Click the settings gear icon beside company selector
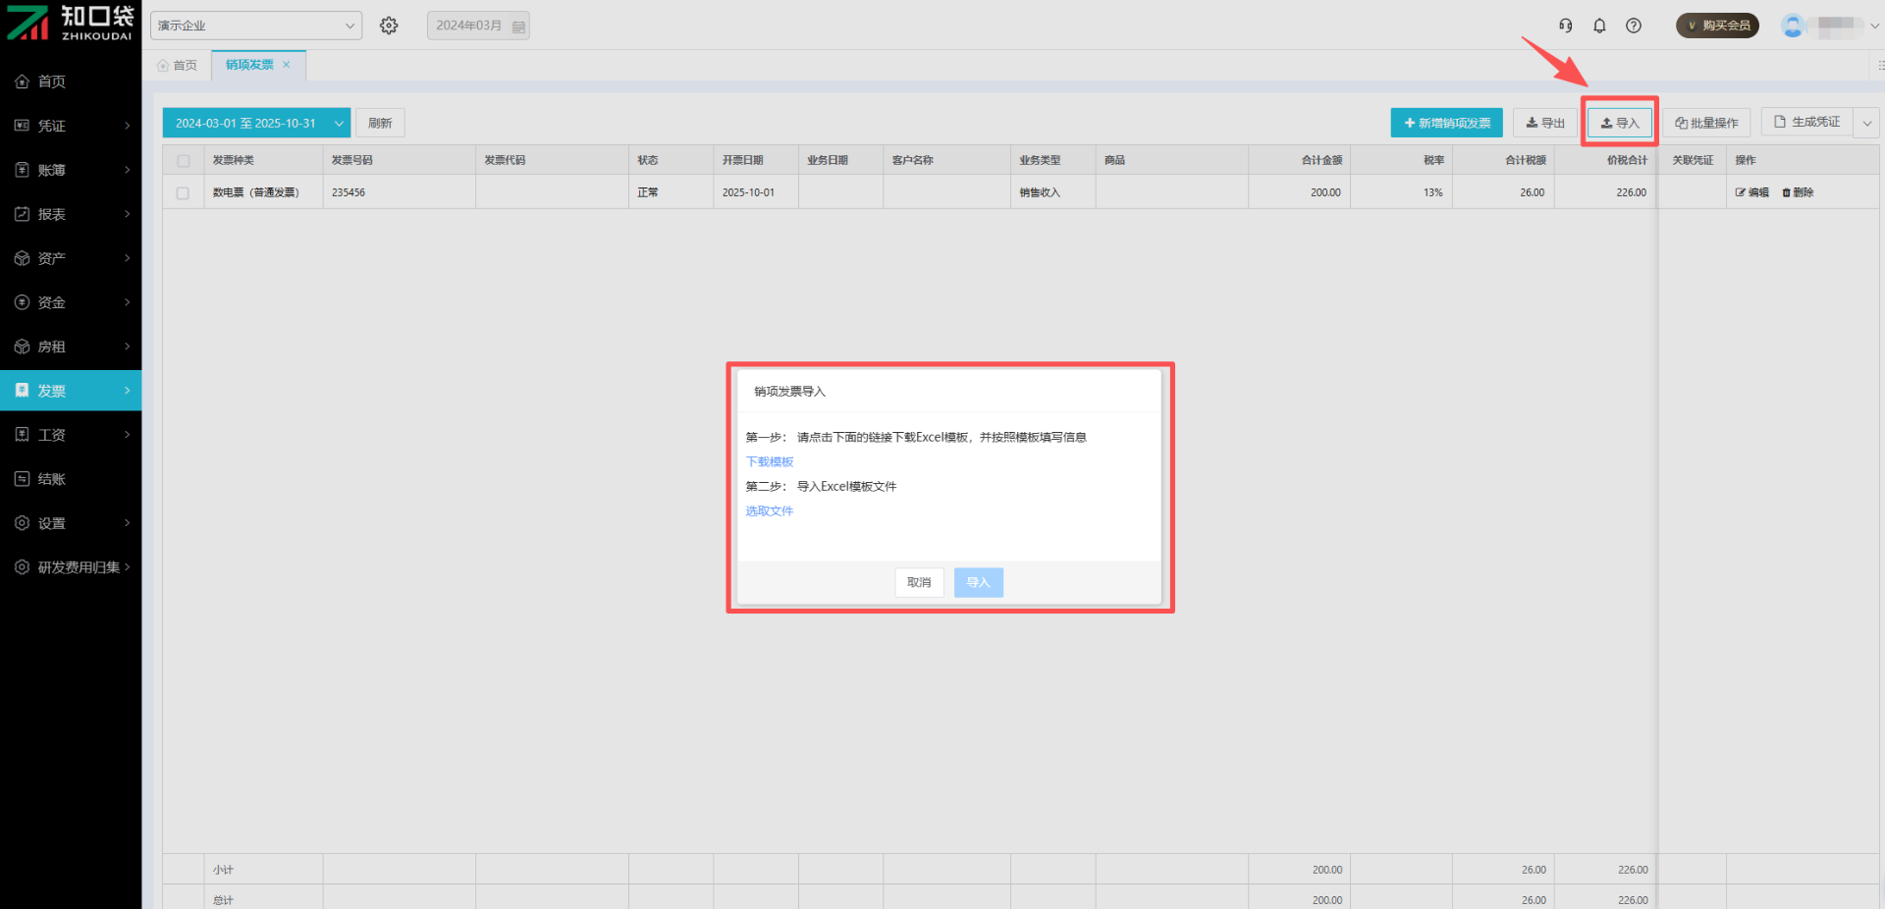 pos(389,26)
